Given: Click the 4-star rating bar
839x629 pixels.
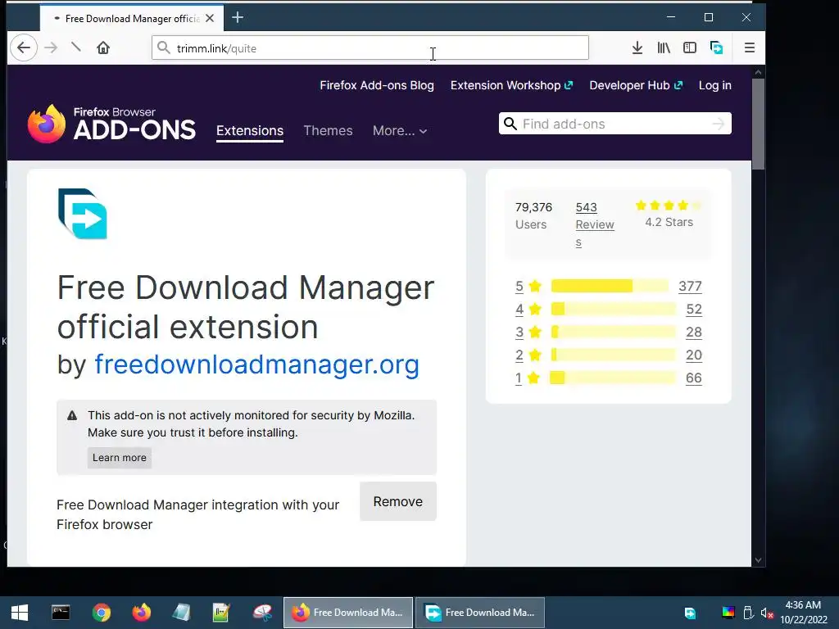Looking at the screenshot, I should (613, 309).
